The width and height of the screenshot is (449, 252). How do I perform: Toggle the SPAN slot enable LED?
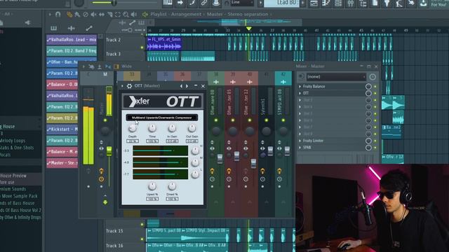pyautogui.click(x=375, y=148)
